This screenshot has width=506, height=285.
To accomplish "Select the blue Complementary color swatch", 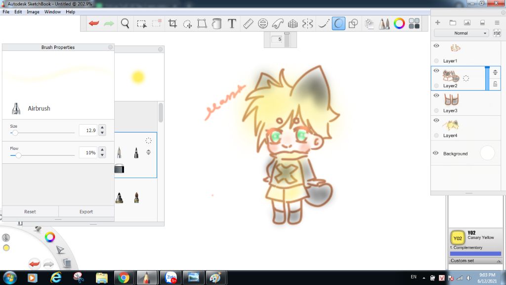I will pyautogui.click(x=475, y=254).
